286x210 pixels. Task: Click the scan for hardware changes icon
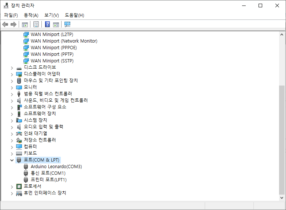pos(67,24)
